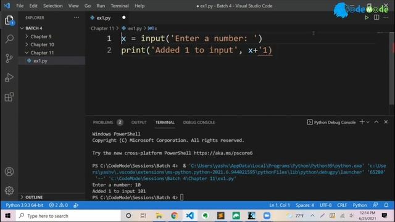Select Python 3.9.3 64-bit interpreter in status bar

tap(24, 205)
